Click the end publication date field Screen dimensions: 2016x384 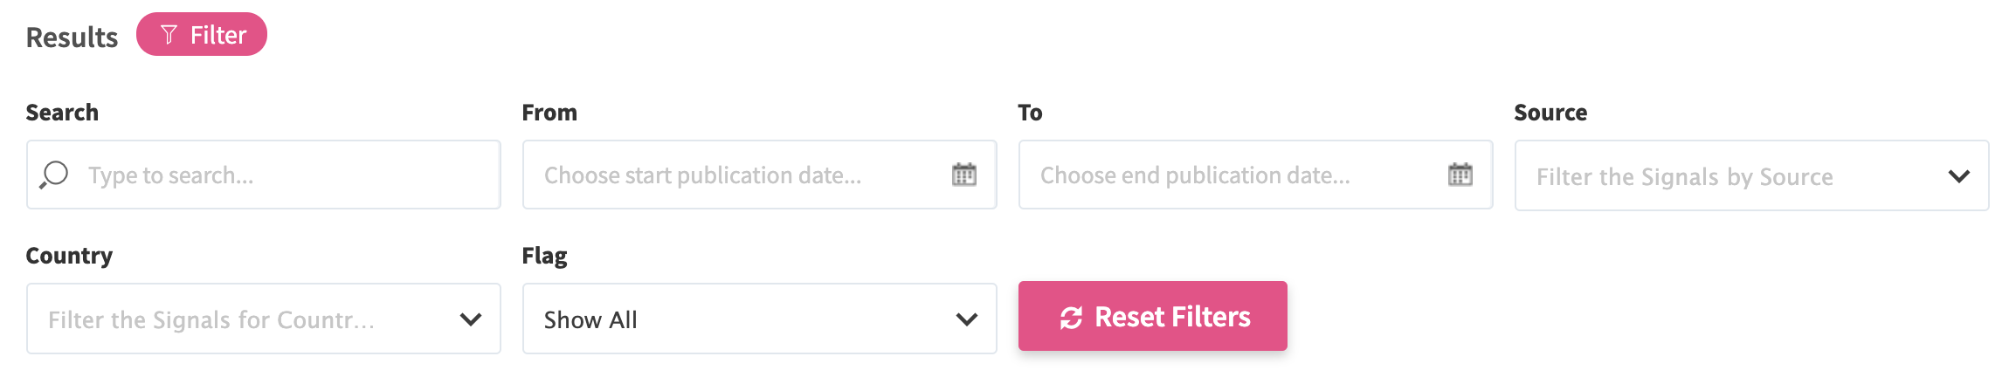click(x=1223, y=175)
